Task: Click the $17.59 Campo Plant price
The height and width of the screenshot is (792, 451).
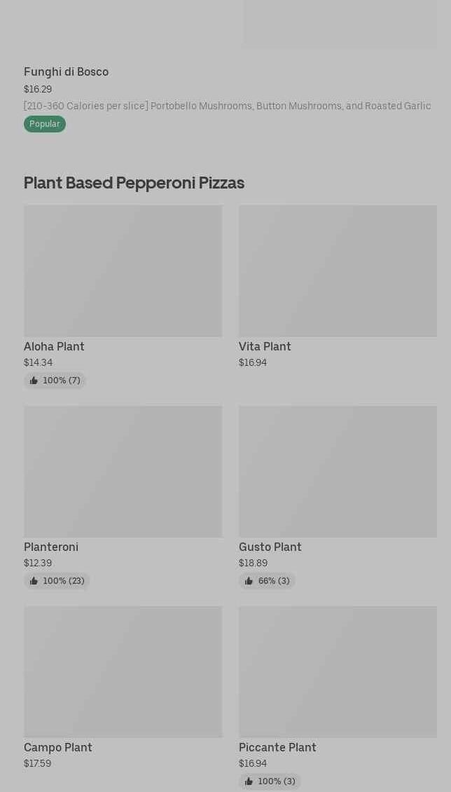Action: pyautogui.click(x=37, y=764)
